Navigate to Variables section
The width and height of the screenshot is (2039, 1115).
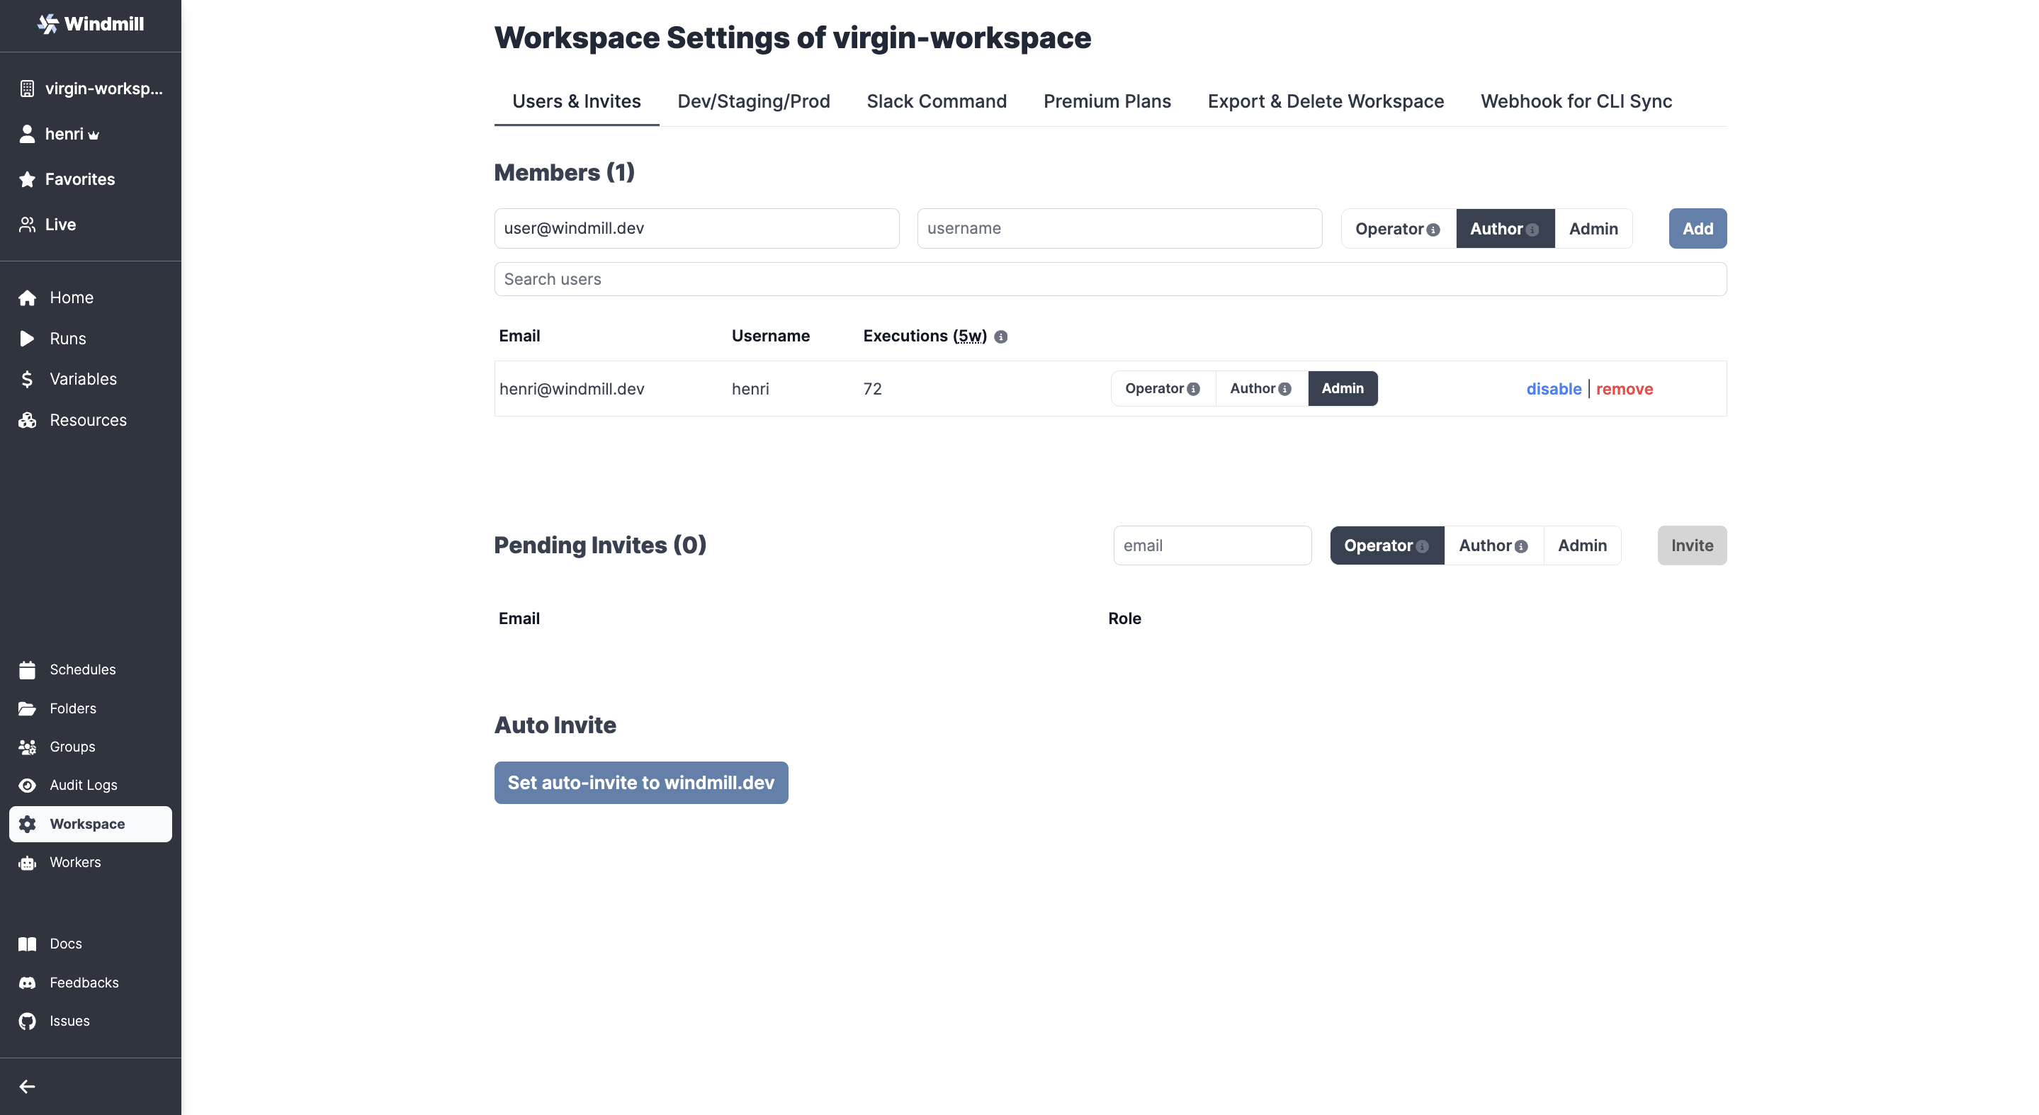(x=81, y=378)
